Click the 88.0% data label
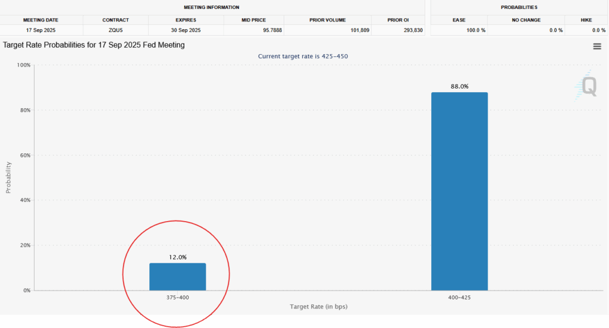The image size is (609, 328). 459,86
